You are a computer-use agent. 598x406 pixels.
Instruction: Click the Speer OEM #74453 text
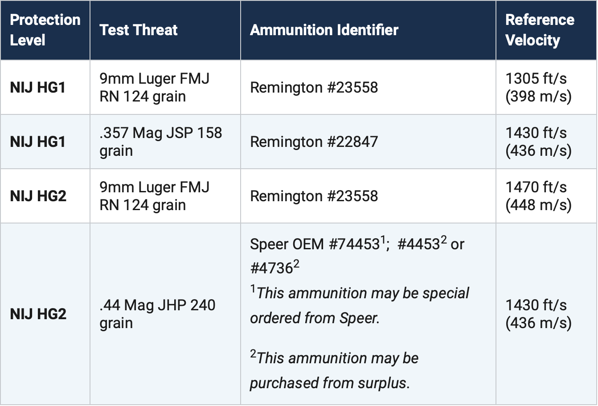[x=315, y=244]
